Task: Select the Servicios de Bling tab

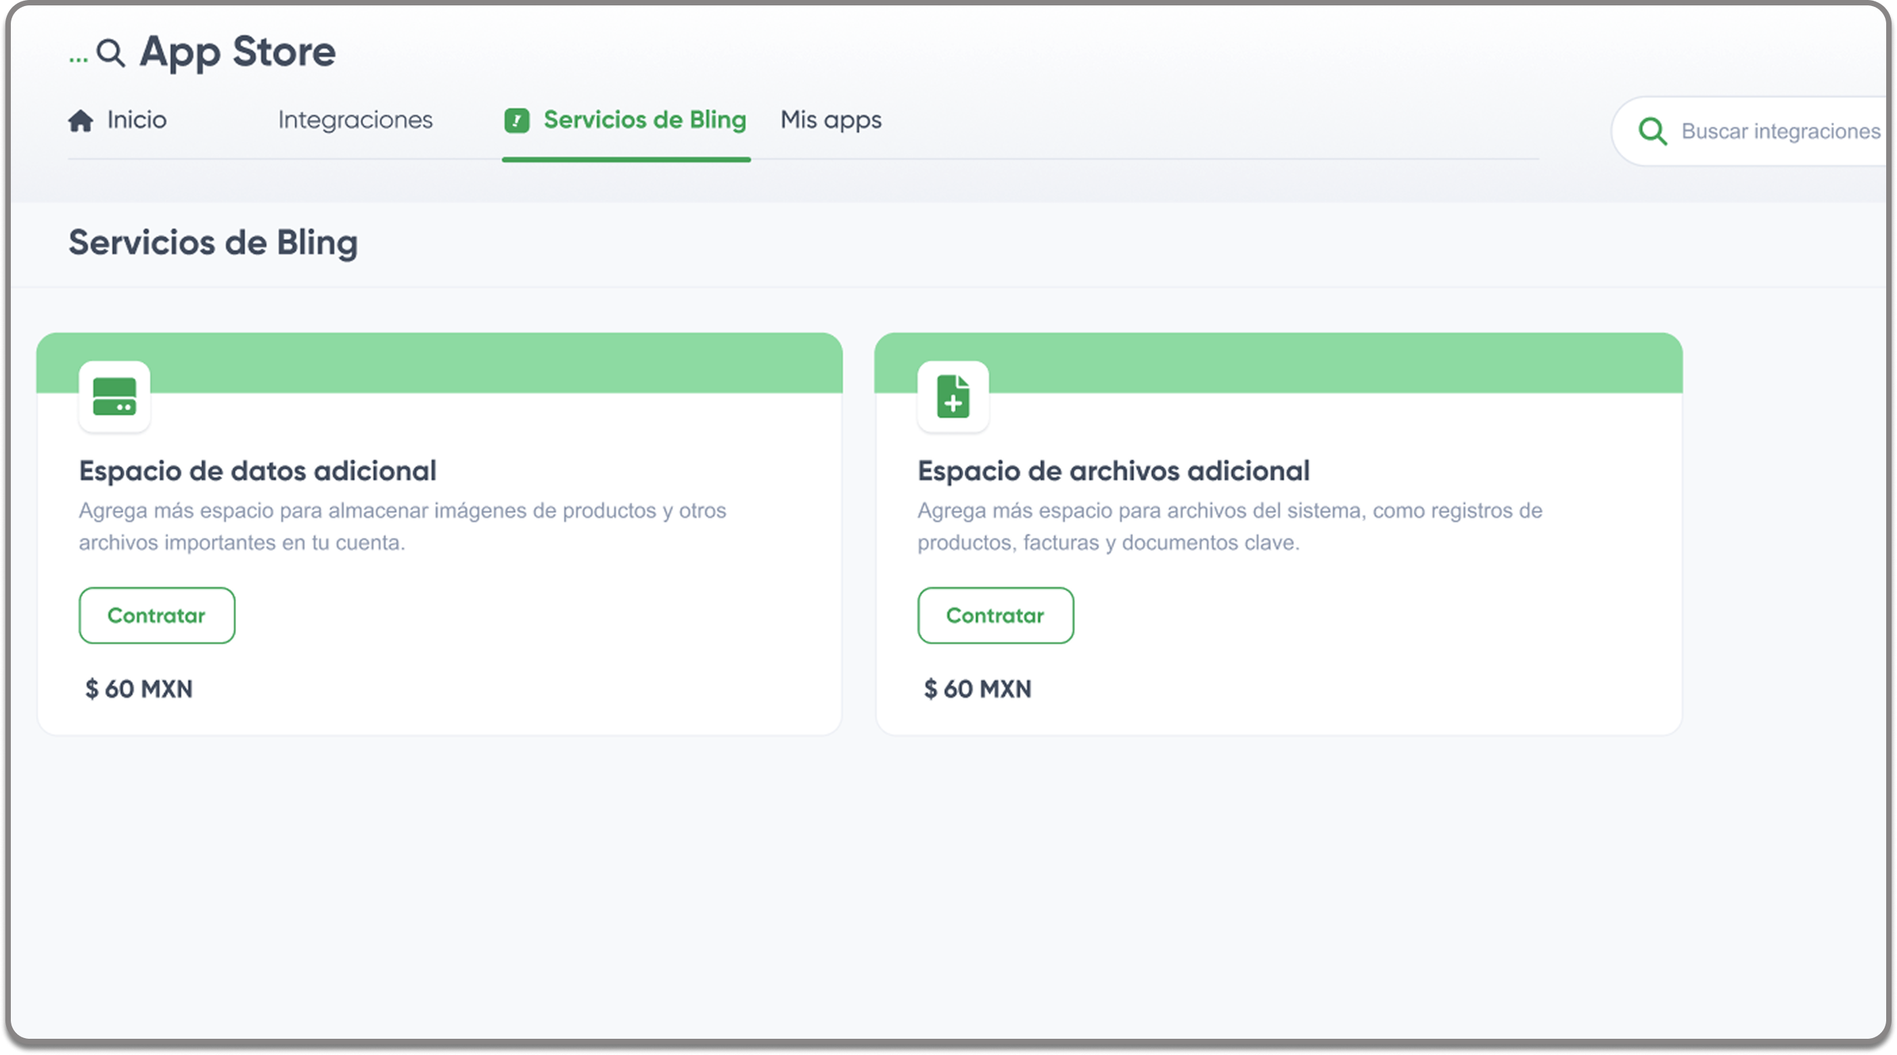Action: coord(626,120)
